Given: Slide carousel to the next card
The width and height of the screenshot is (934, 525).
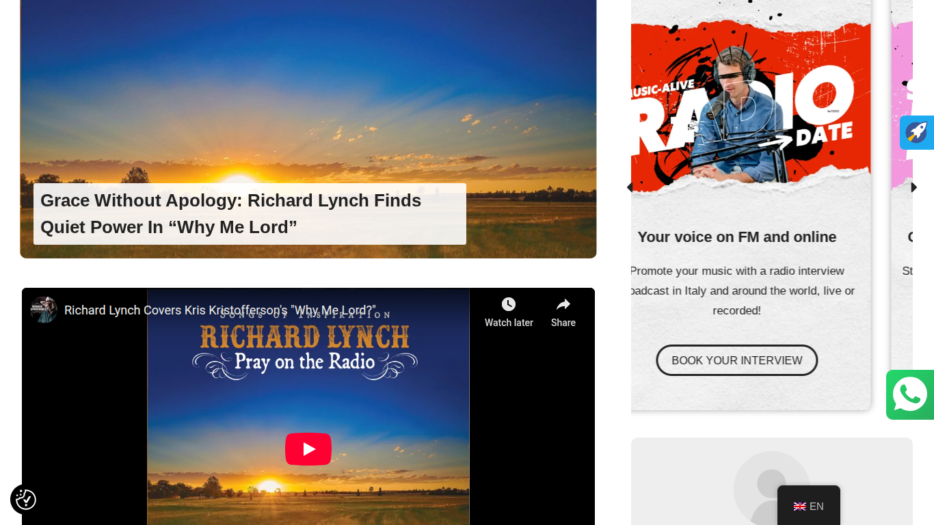Looking at the screenshot, I should [913, 187].
